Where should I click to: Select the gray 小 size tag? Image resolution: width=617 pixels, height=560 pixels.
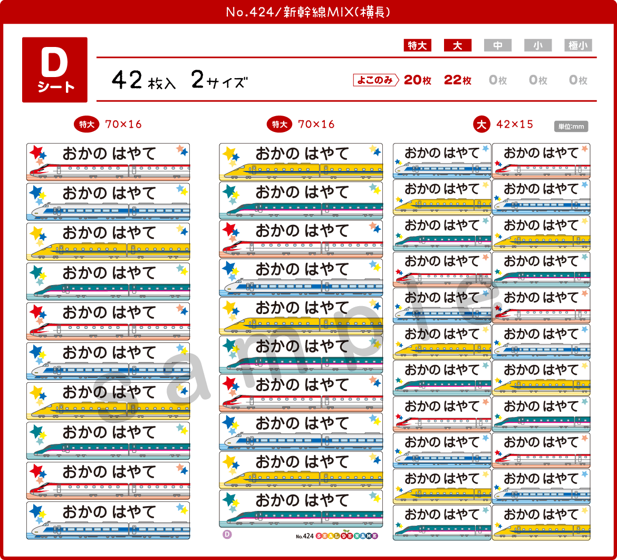(538, 45)
